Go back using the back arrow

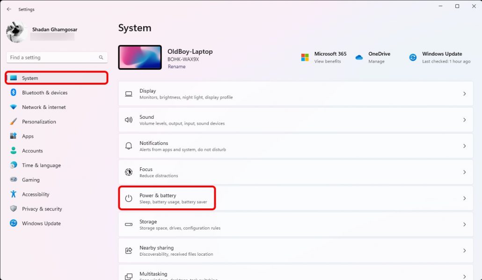[x=9, y=9]
